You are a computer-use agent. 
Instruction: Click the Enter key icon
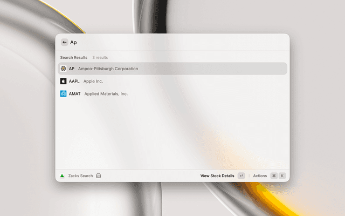tap(241, 175)
